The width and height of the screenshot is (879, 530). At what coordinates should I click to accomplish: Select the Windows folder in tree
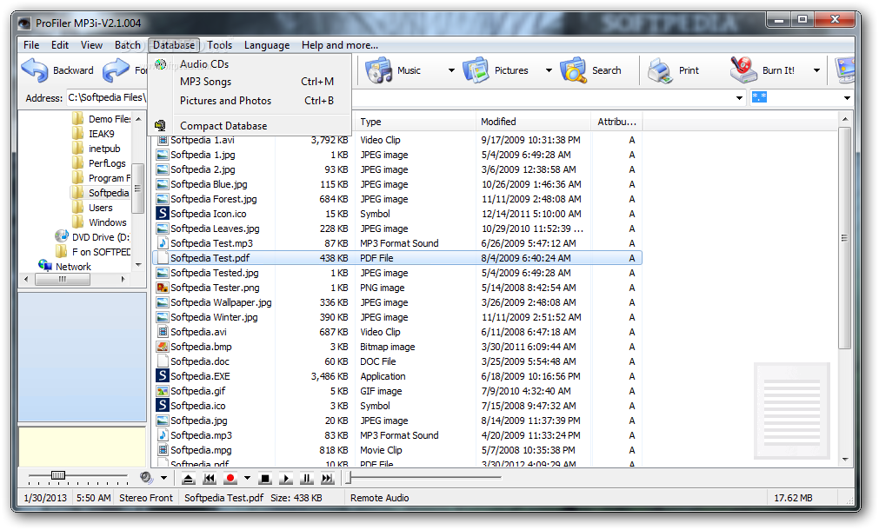pos(107,222)
